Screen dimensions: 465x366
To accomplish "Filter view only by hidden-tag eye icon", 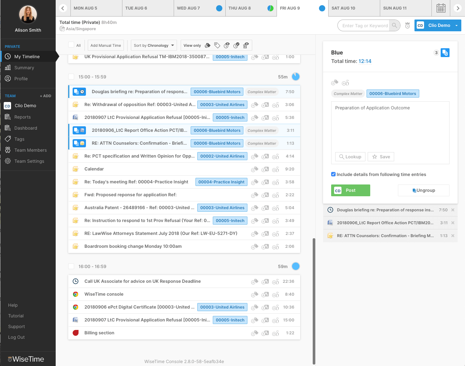I will (227, 45).
